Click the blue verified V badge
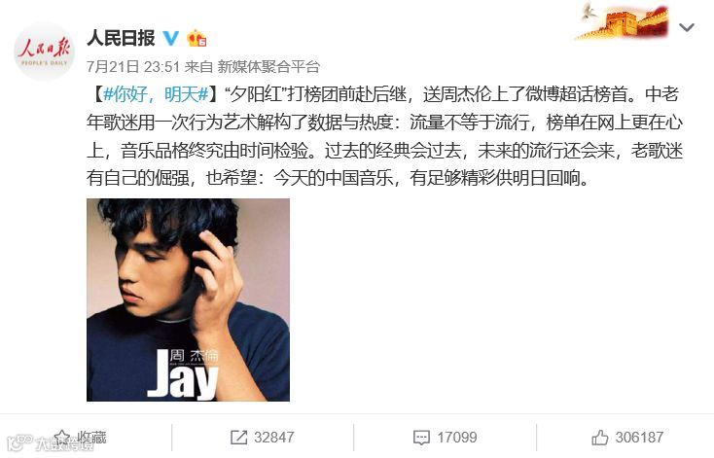Viewport: 714px width, 458px height. tap(171, 38)
